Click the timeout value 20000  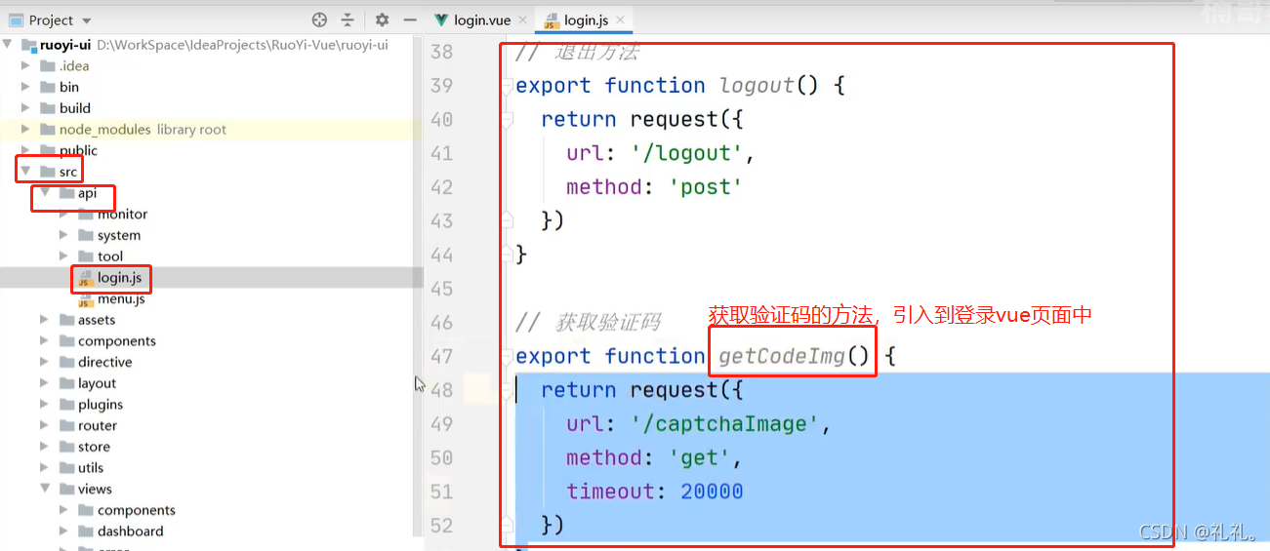pyautogui.click(x=713, y=492)
